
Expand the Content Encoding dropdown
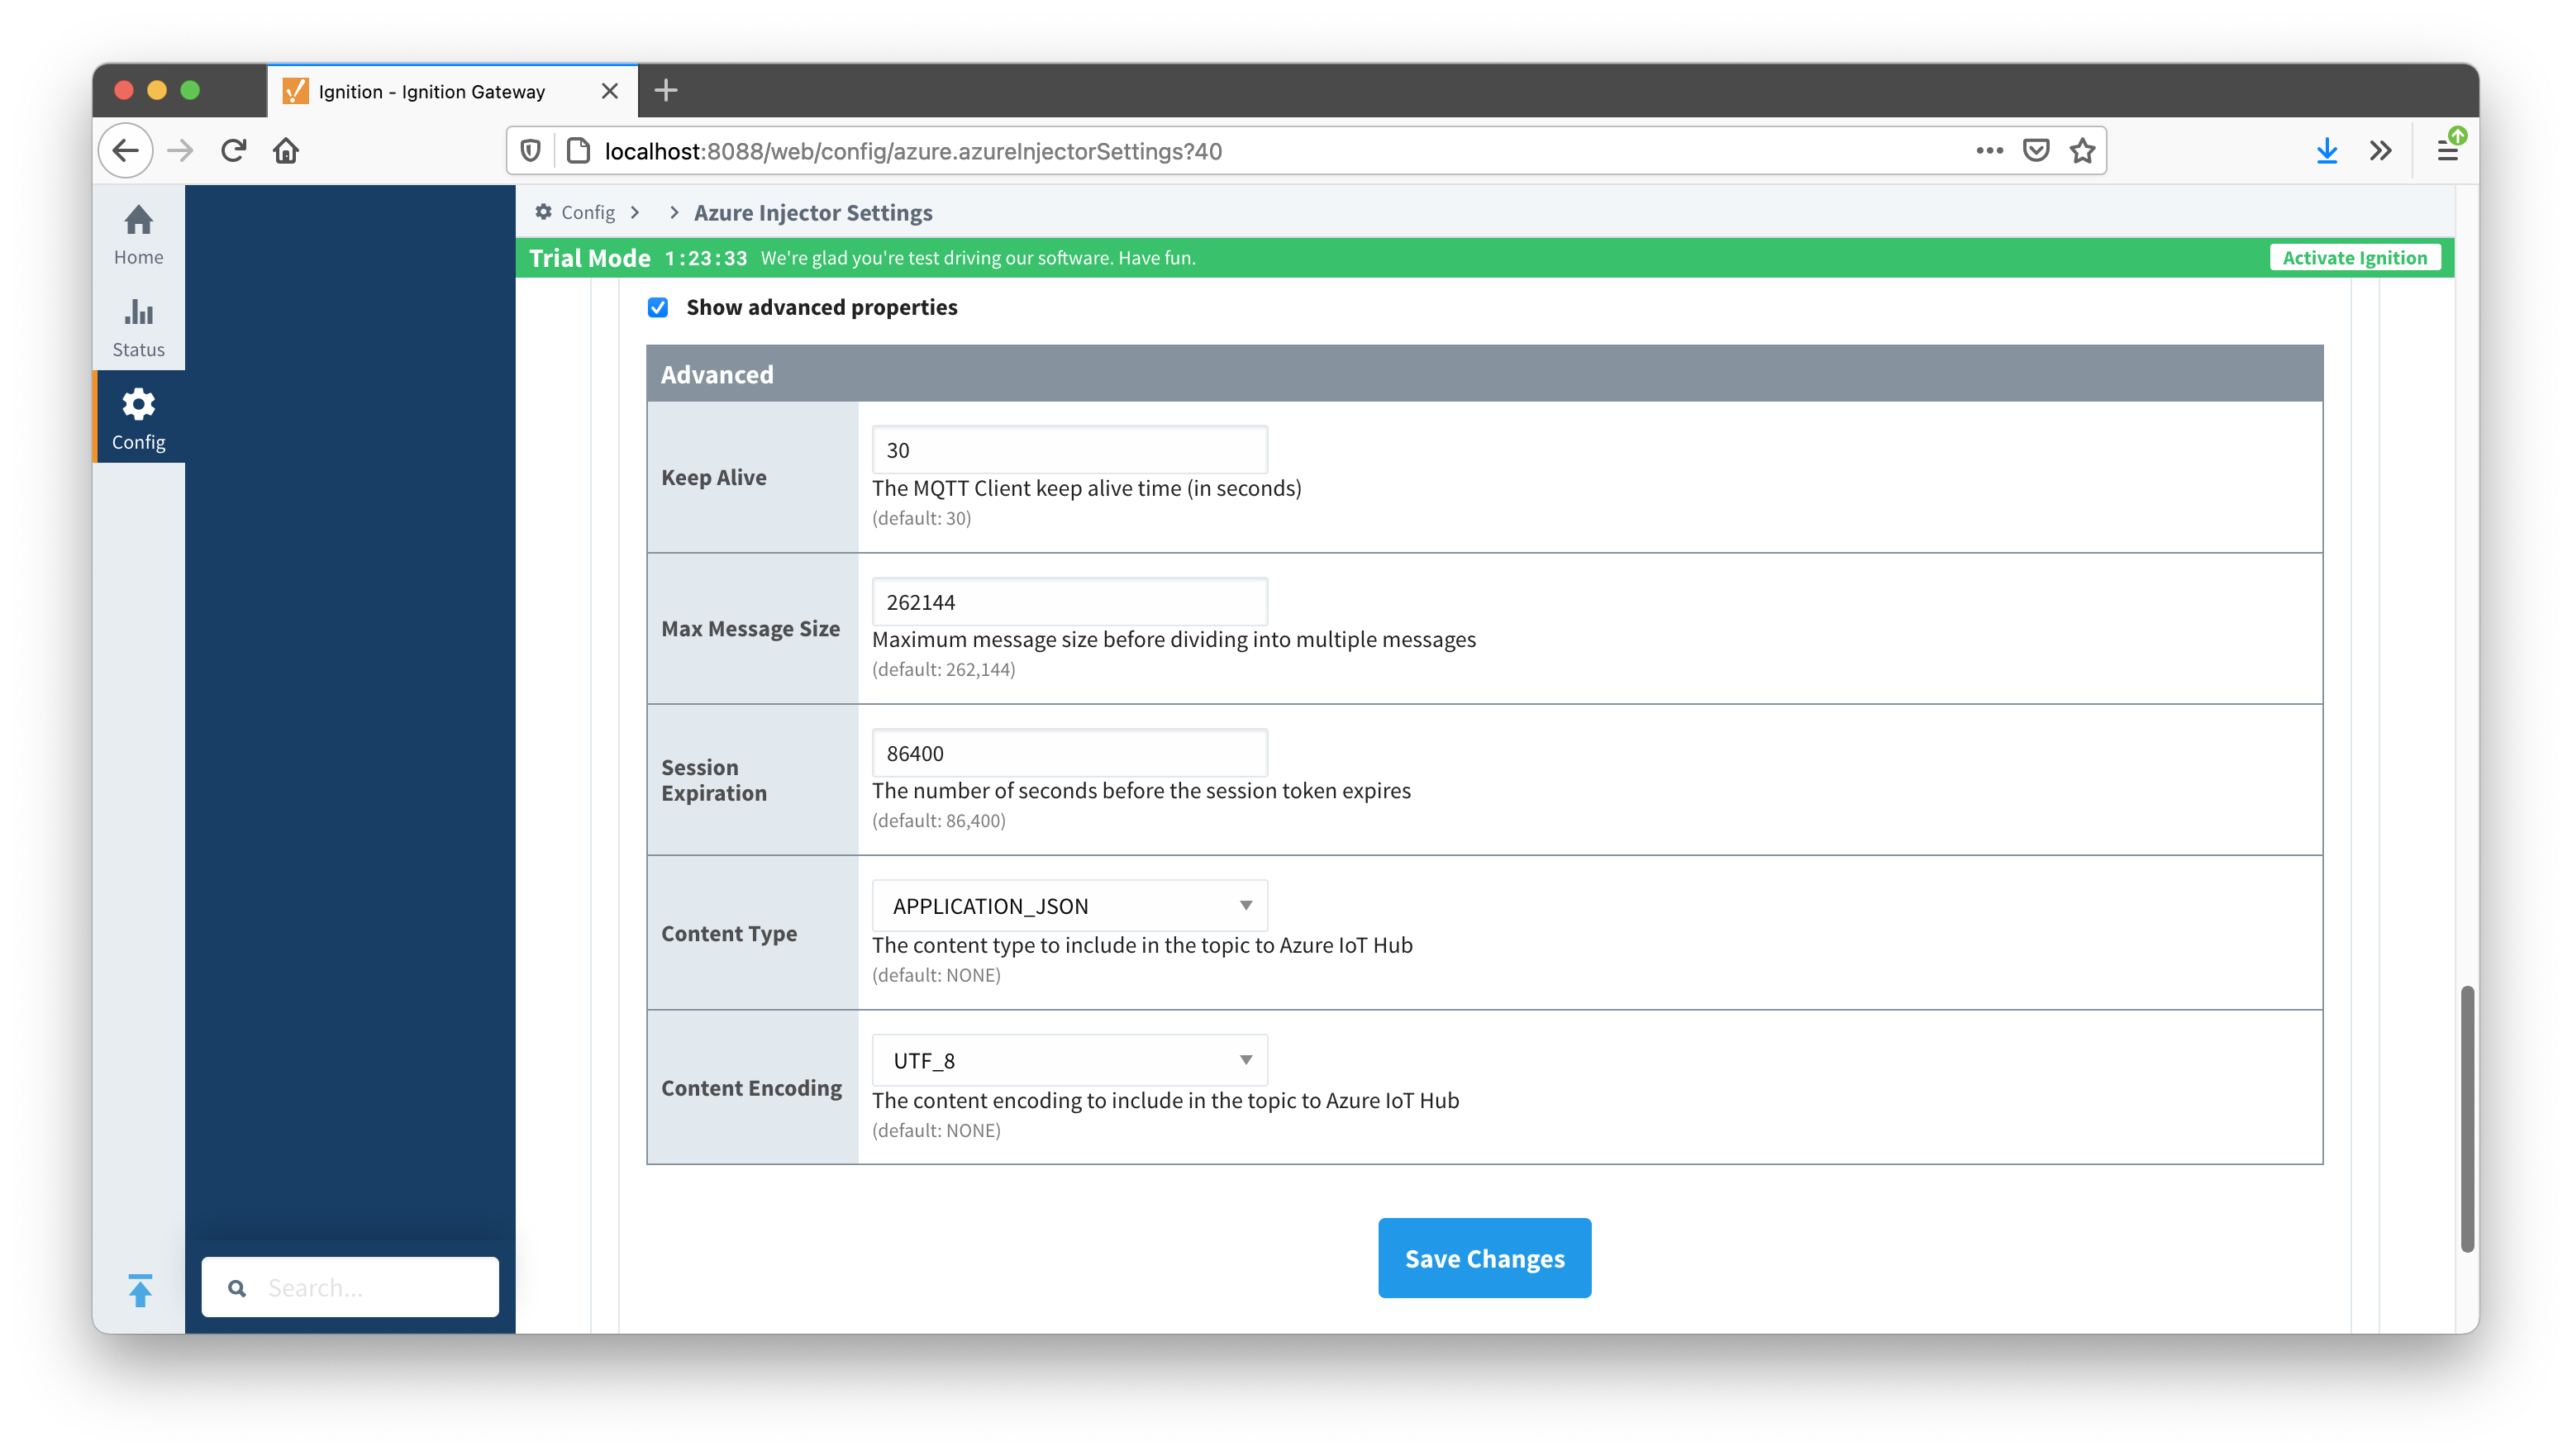click(1069, 1060)
